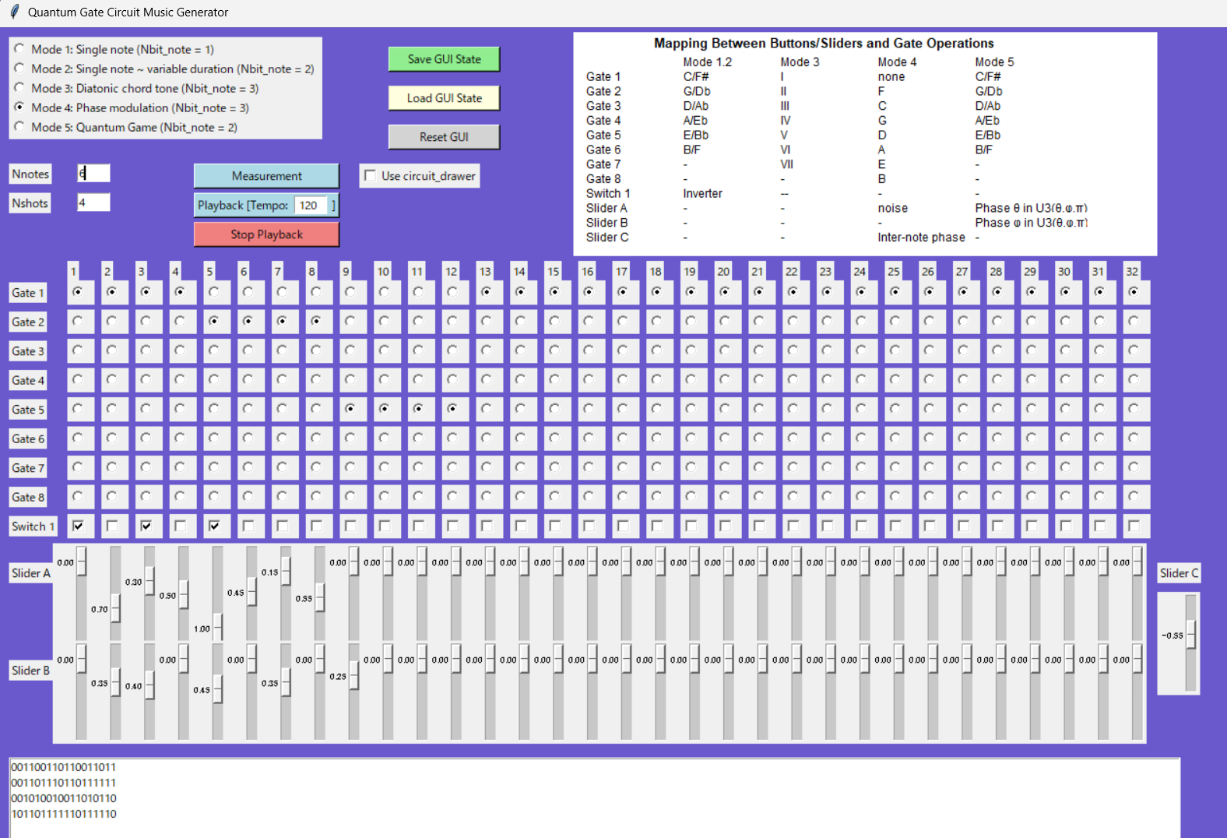
Task: Click the Load GUI State button
Action: 444,98
